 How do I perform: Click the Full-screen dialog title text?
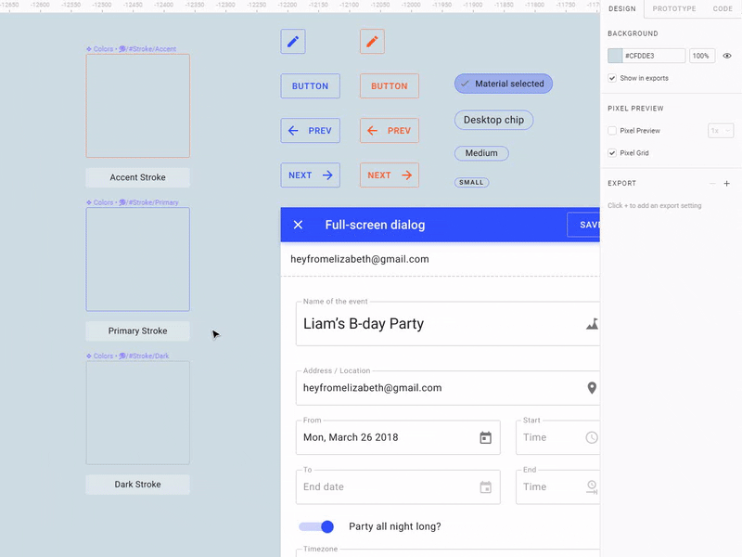375,225
